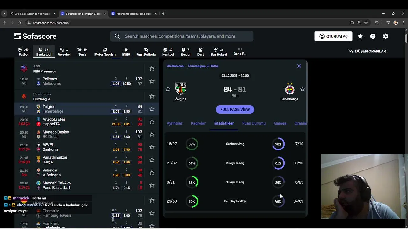The width and height of the screenshot is (408, 229).
Task: Switch to the Games tab
Action: 280,123
